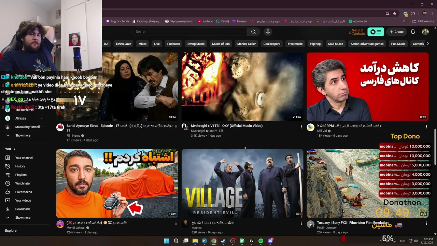Click the Your videos play icon

[8, 201]
